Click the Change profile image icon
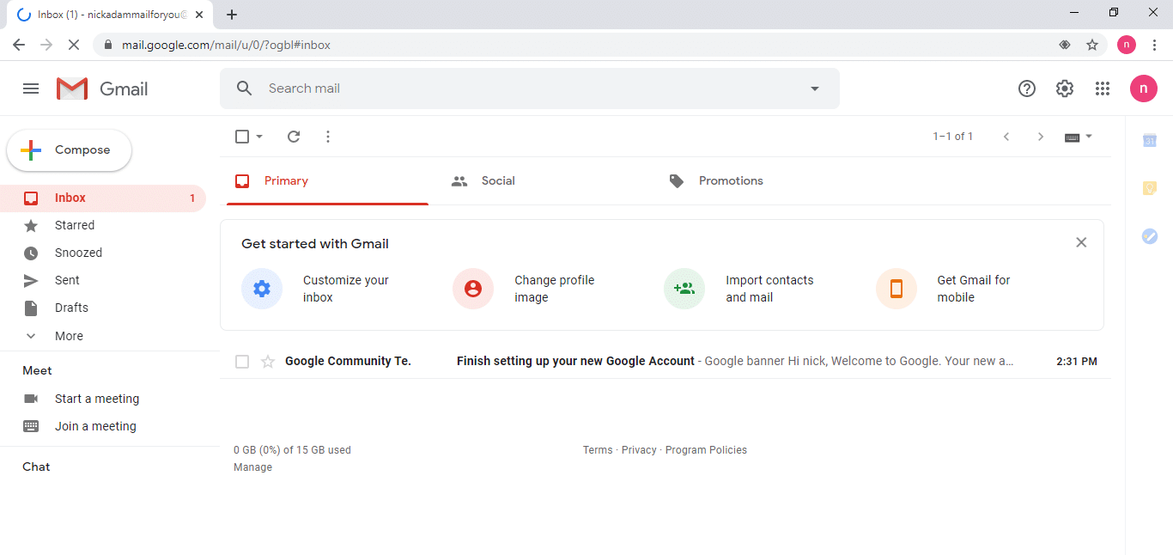 pyautogui.click(x=473, y=289)
